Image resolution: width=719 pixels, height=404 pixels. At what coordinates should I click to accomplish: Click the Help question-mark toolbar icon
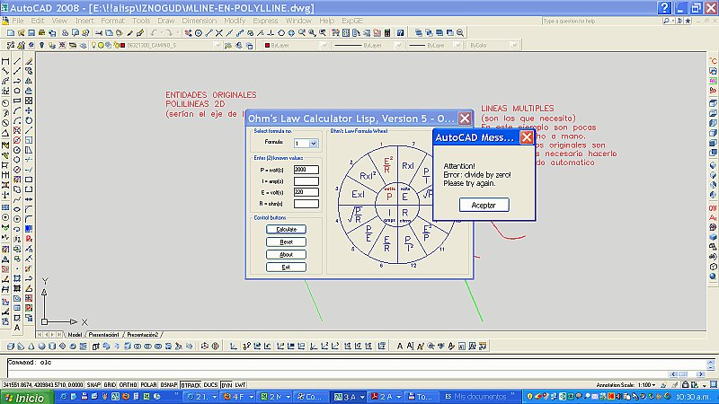(400, 32)
